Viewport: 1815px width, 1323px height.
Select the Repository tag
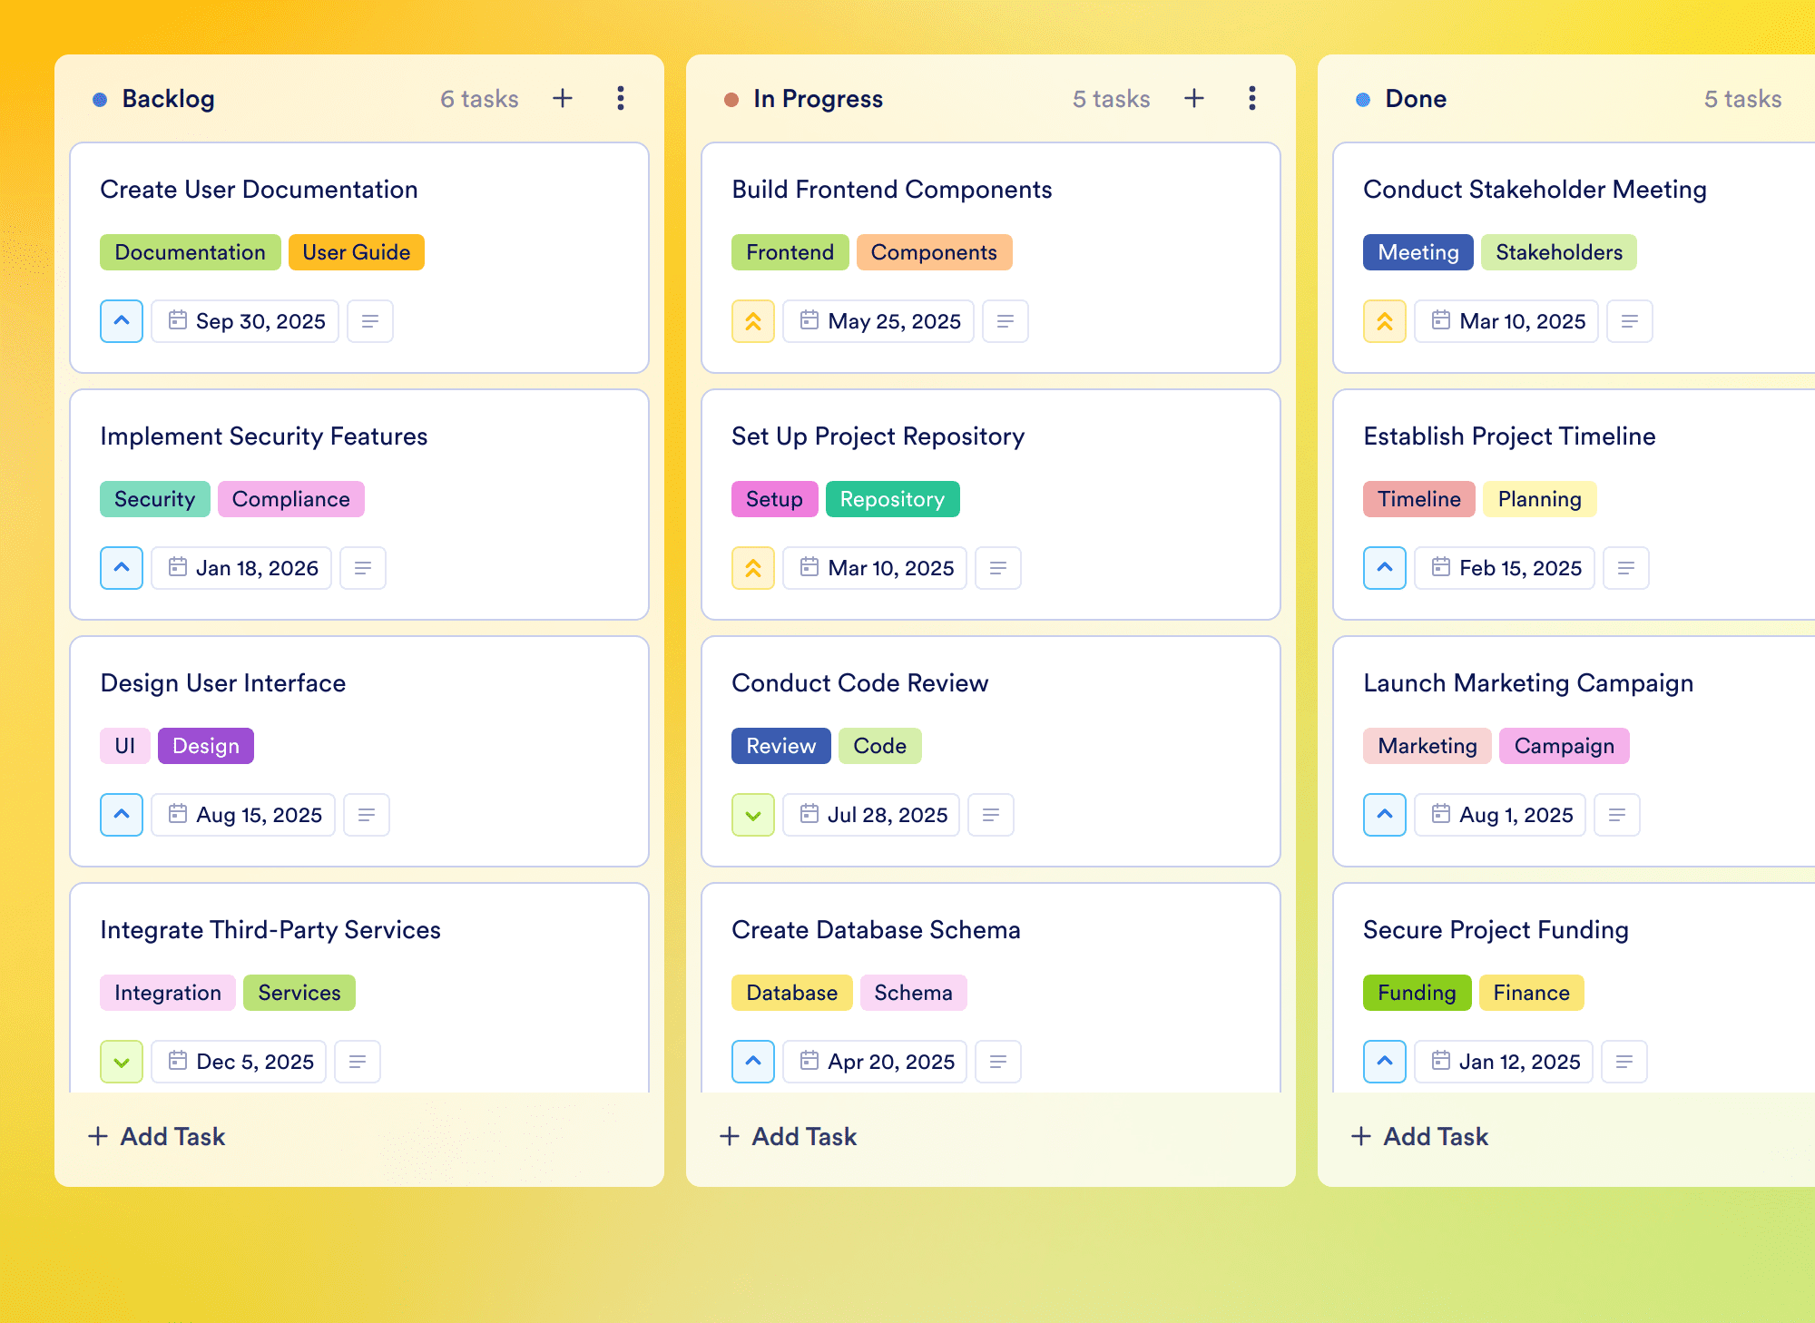892,499
